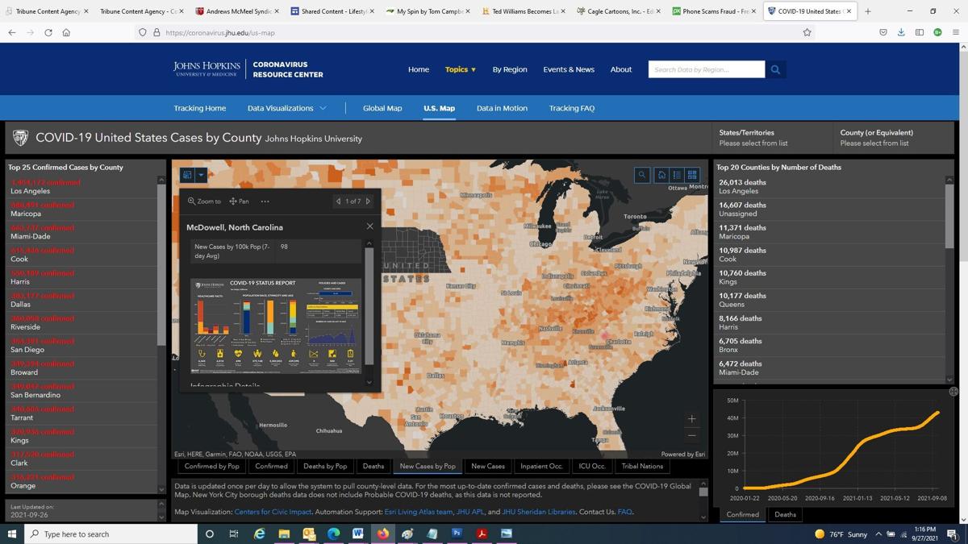Close the McDowell, North Carolina popup

click(x=369, y=226)
